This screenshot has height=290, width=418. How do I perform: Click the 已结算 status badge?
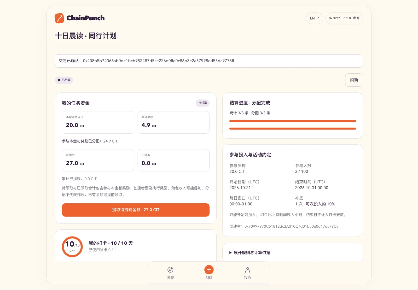[x=64, y=80]
